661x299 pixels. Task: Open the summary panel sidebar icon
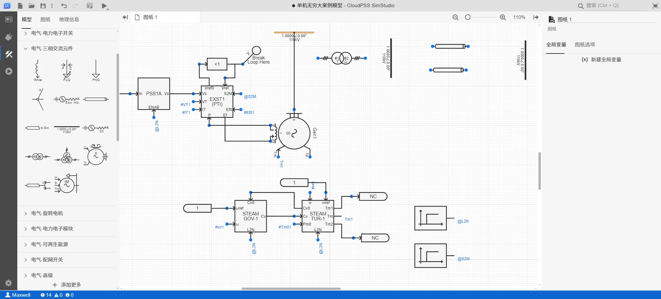click(9, 20)
